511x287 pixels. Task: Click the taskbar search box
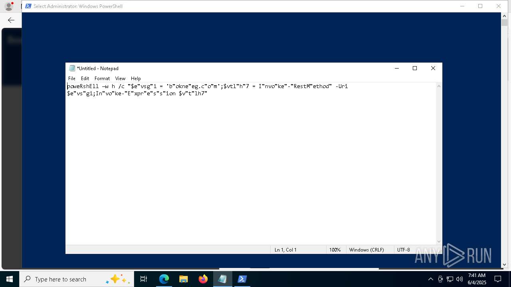tap(77, 279)
